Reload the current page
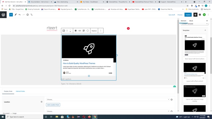The width and height of the screenshot is (212, 119). point(10,6)
